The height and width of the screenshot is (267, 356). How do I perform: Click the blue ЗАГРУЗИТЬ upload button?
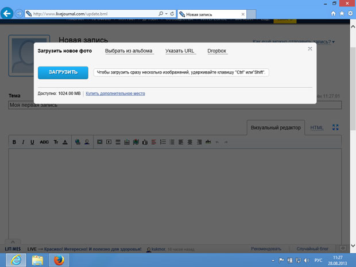(63, 72)
